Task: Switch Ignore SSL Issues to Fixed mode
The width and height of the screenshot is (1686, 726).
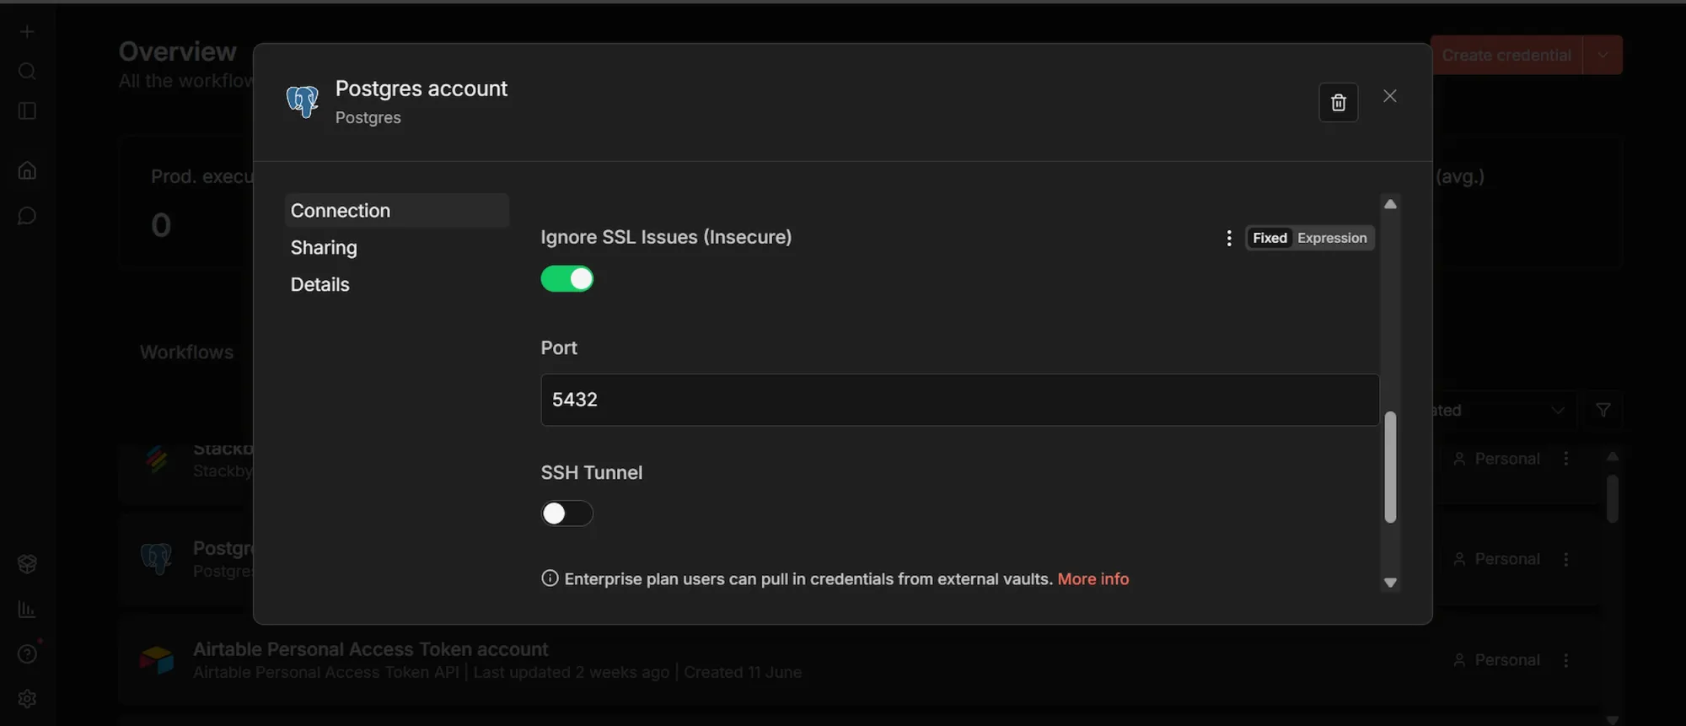Action: pos(1270,239)
